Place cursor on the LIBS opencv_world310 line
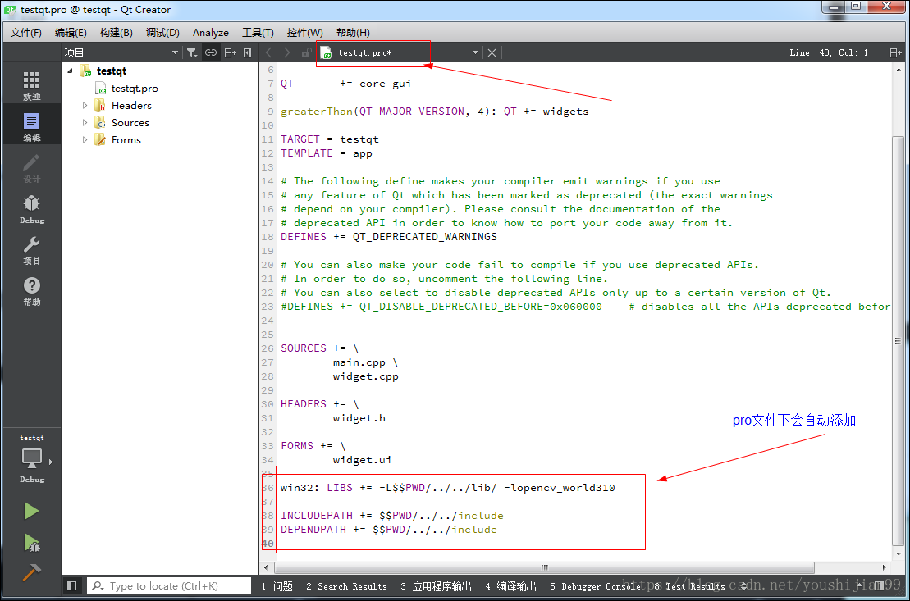 tap(447, 488)
